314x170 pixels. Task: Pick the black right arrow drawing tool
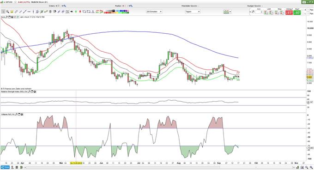72,12
